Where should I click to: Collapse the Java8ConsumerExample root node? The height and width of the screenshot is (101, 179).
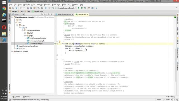[x=12, y=17]
